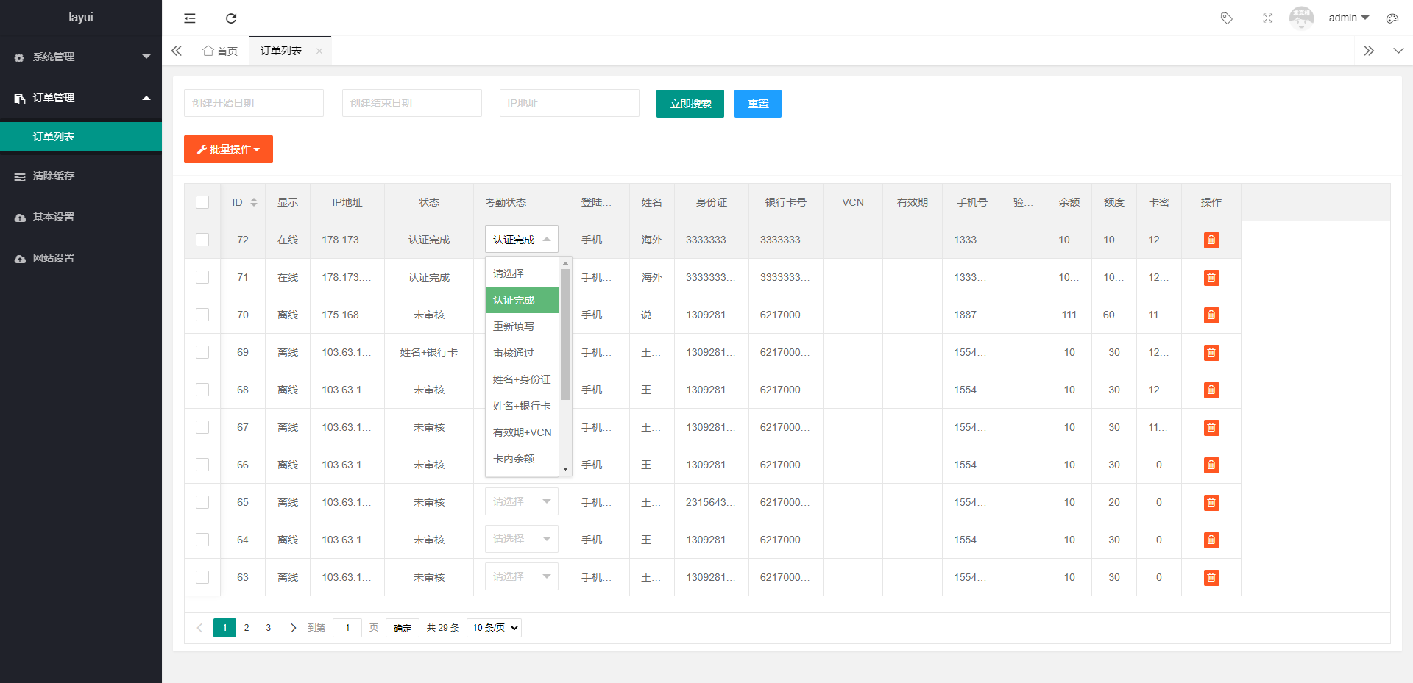Click the sidebar collapse menu icon
Screen dimensions: 1413x683
click(x=190, y=18)
